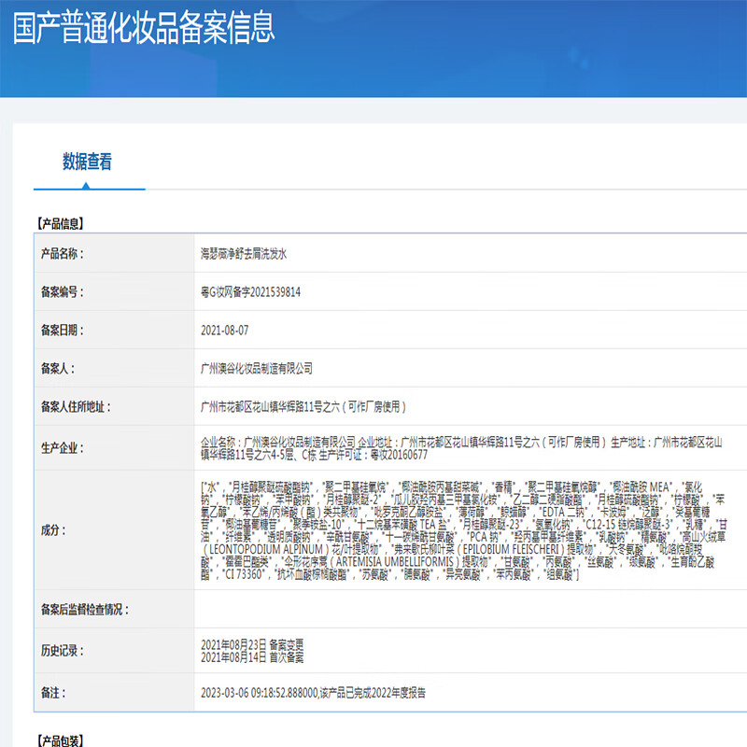Click the 产品名称 row label
The height and width of the screenshot is (747, 747).
pyautogui.click(x=62, y=254)
